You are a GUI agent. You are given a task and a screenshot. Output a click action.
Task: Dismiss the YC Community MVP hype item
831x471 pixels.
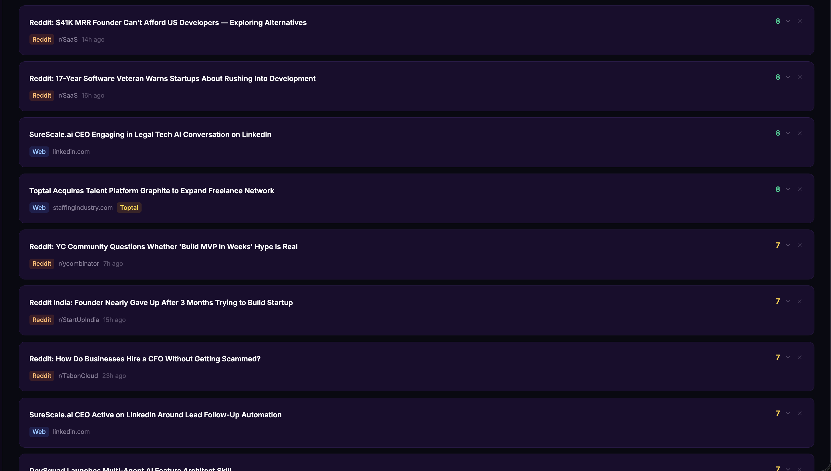point(800,245)
